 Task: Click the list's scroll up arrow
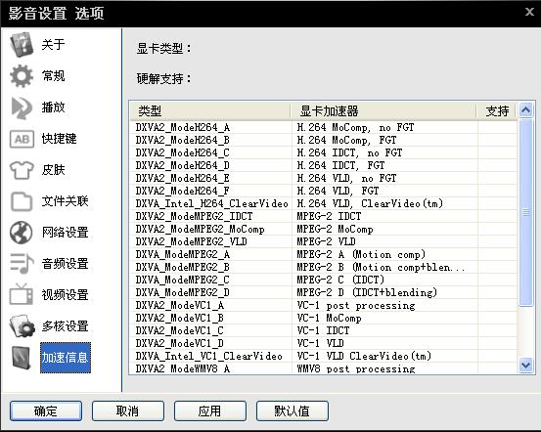coord(525,110)
